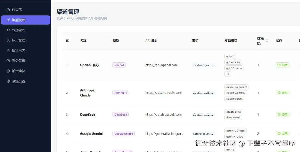Click the https://api.openai.com address

click(x=161, y=65)
